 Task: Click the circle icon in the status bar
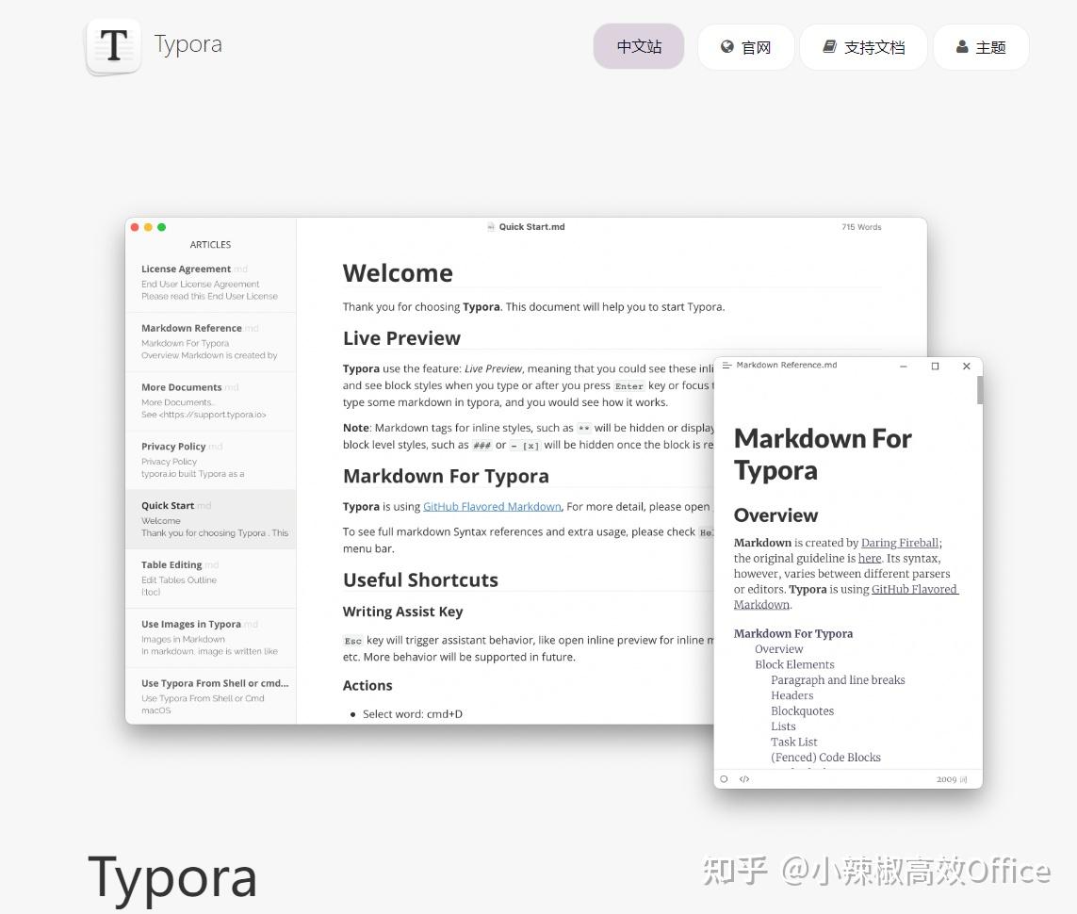[x=724, y=778]
